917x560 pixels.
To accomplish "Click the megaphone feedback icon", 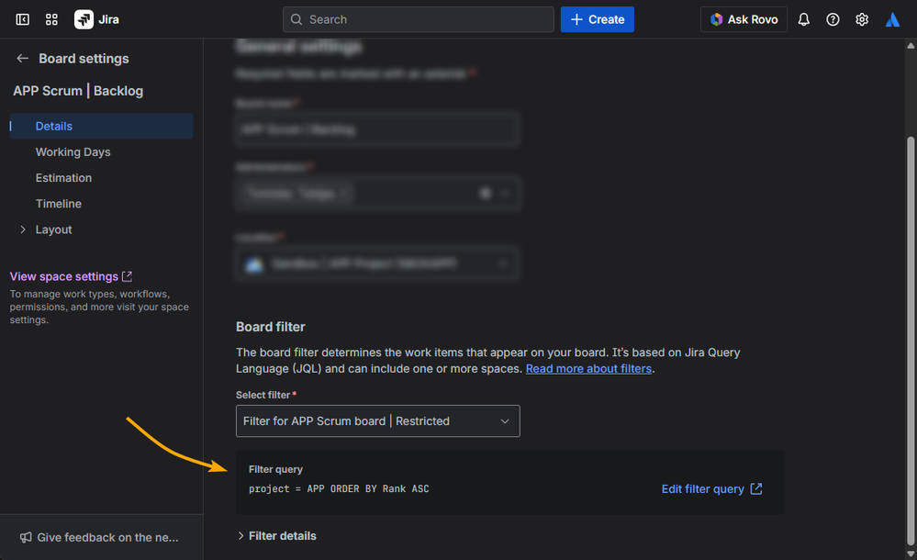I will (26, 537).
